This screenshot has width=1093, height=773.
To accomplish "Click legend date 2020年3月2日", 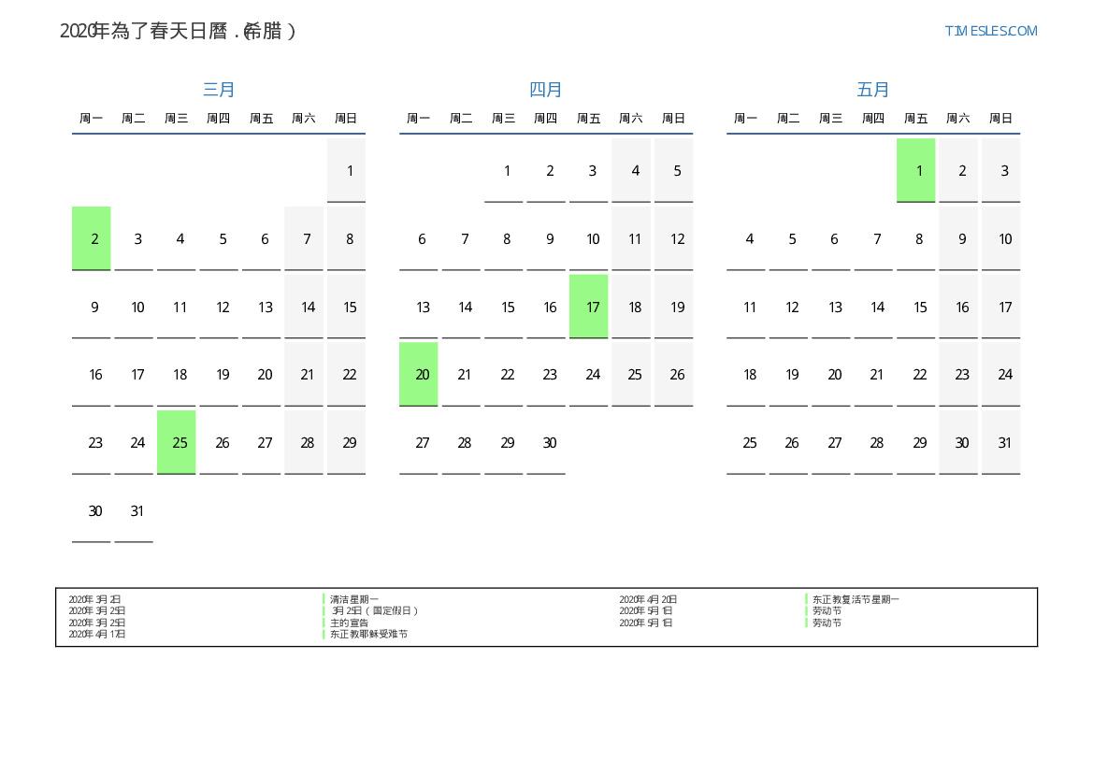I will point(94,599).
